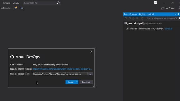The image size is (180, 101).
Task: Click the proy-enviar-correo/proy-enviar-correo clone source text
Action: click(x=50, y=65)
